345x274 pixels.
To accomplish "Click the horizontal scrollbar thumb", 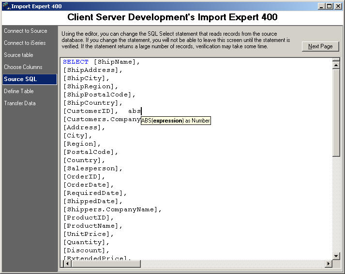I will 105,263.
